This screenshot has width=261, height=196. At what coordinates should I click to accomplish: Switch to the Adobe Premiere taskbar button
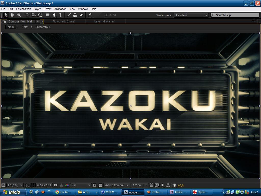tap(179, 192)
